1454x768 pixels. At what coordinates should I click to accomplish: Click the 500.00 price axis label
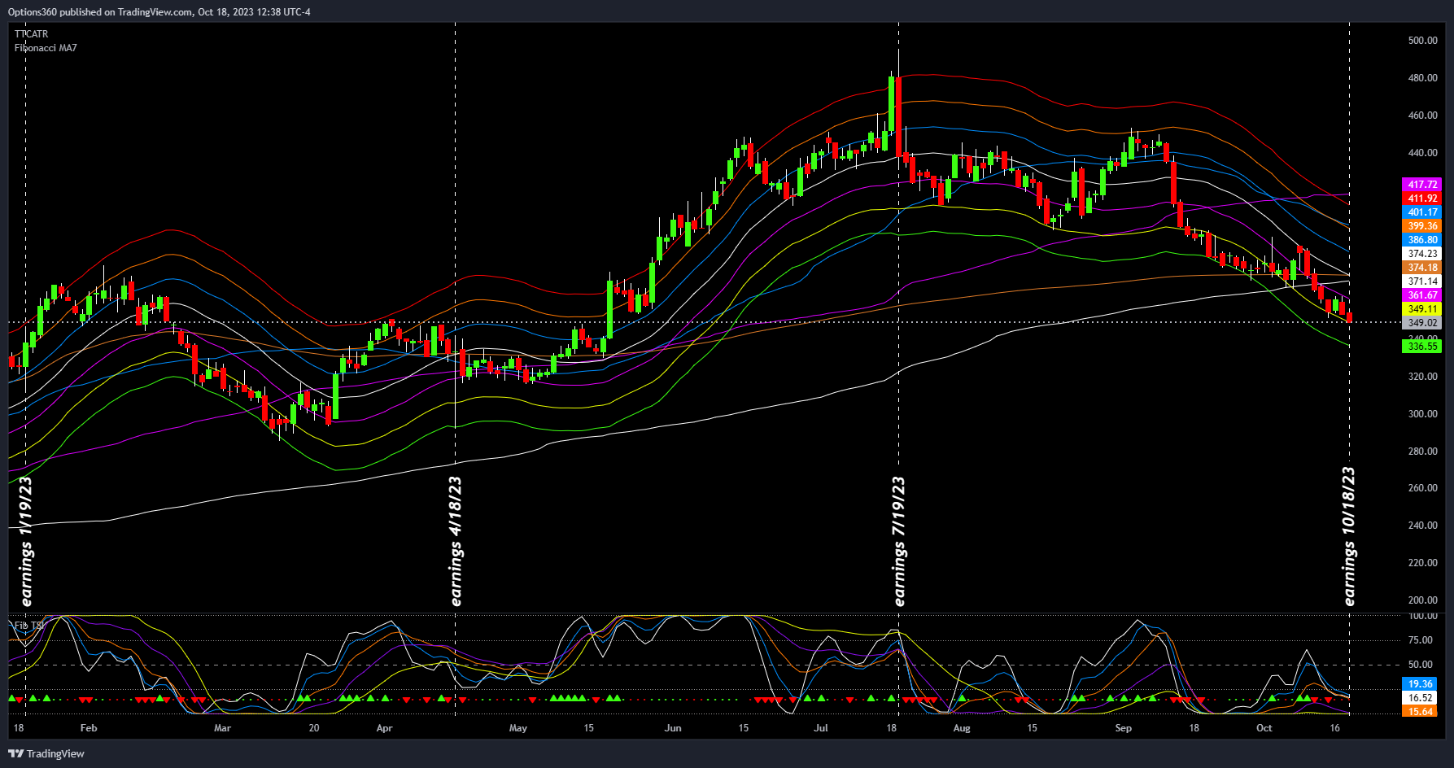click(x=1423, y=41)
